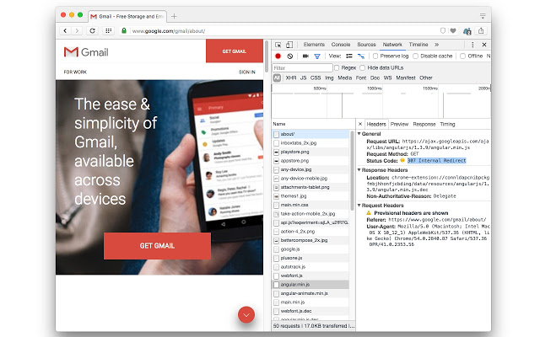Image resolution: width=540 pixels, height=337 pixels.
Task: Switch to the Elements tab
Action: (314, 45)
